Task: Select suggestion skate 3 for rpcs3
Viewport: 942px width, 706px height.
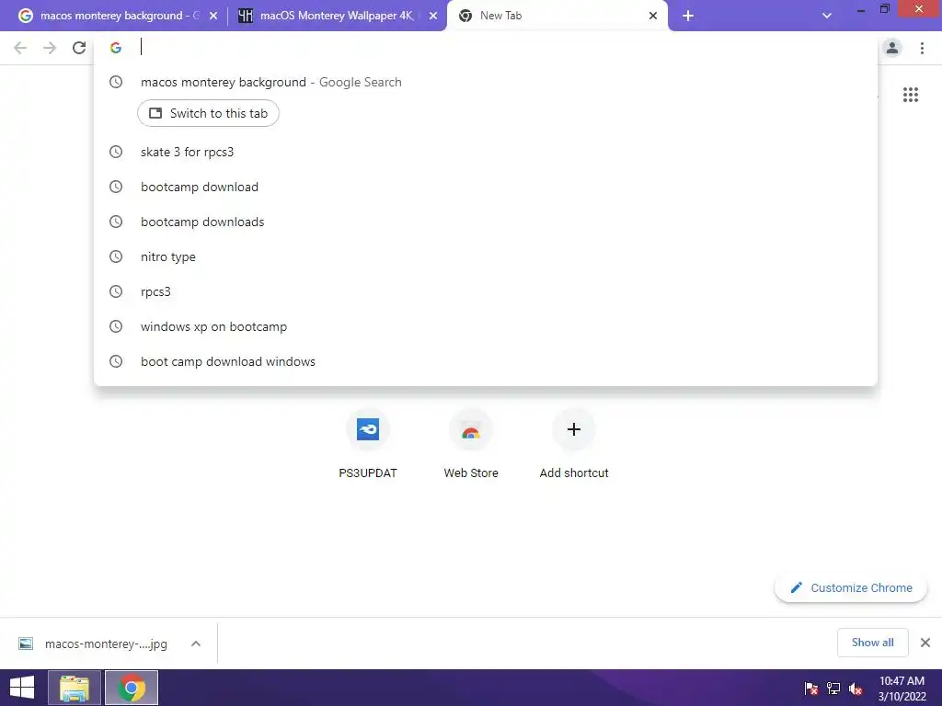Action: (x=486, y=152)
